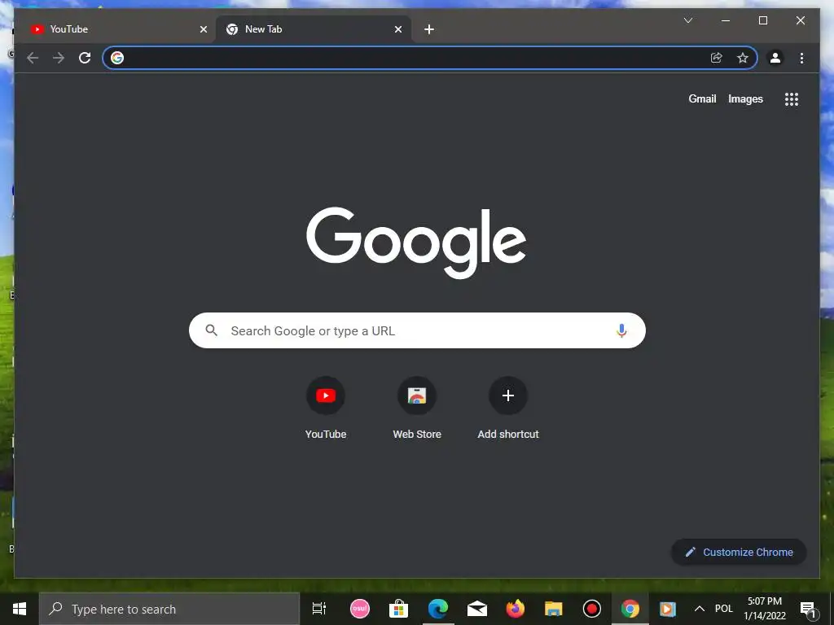
Task: Open the Gmail link
Action: click(x=702, y=98)
